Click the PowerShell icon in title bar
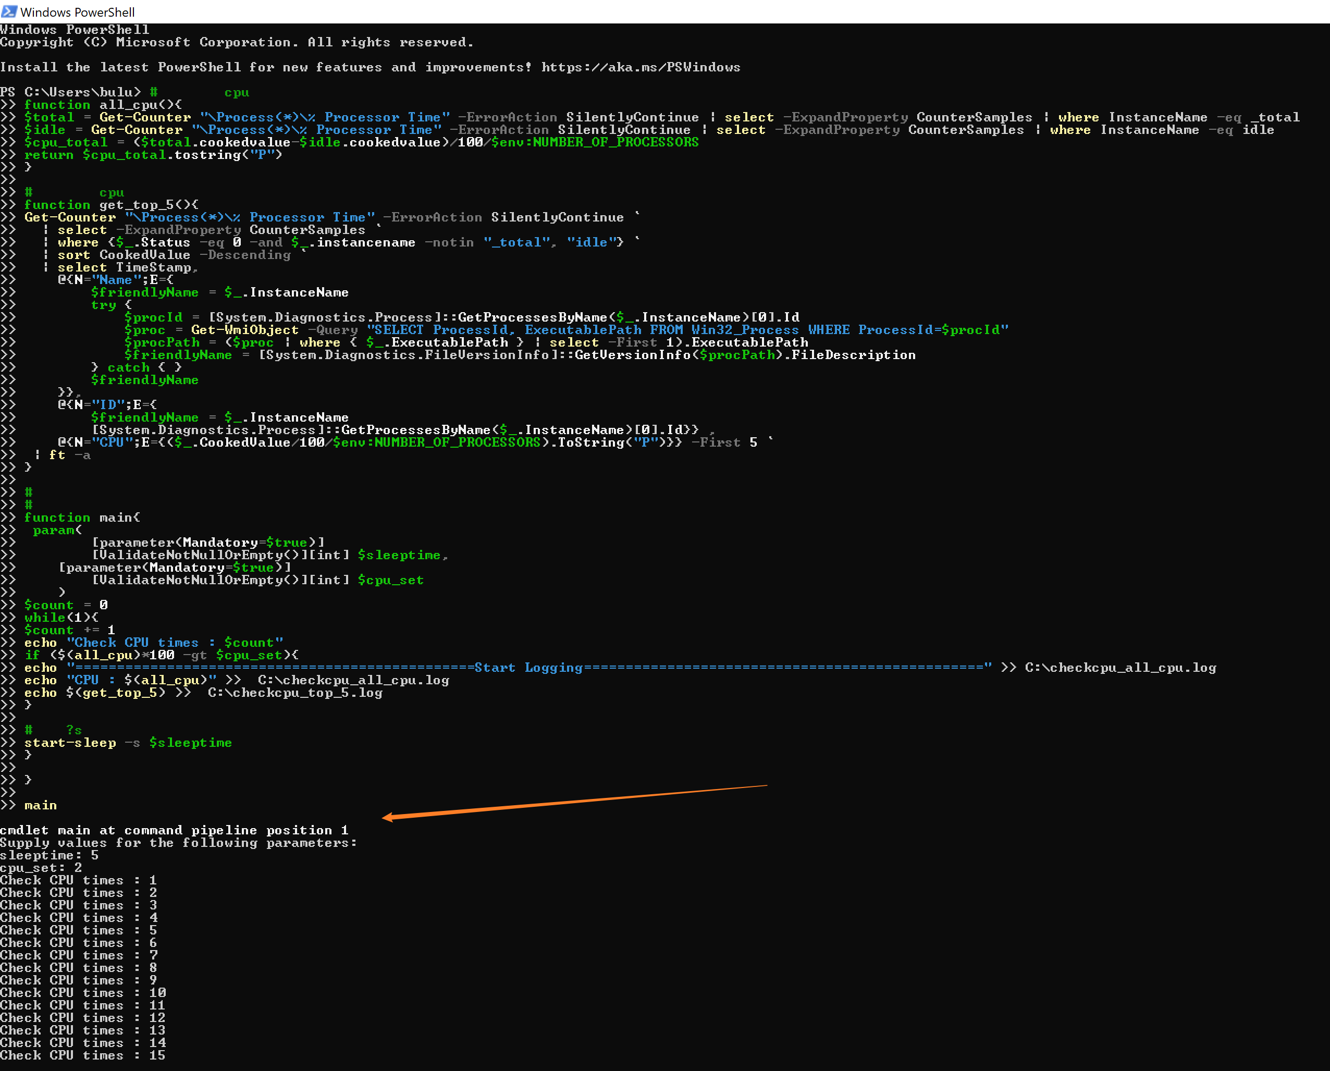 9,11
